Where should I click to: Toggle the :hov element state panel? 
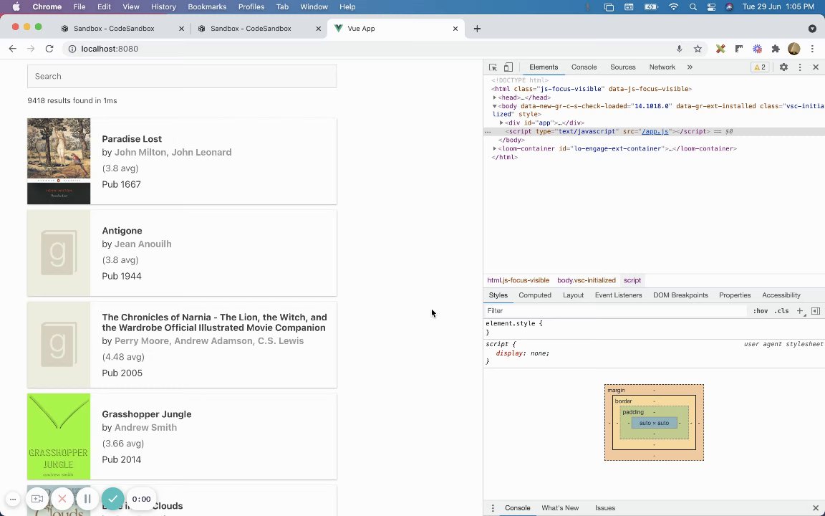click(761, 311)
